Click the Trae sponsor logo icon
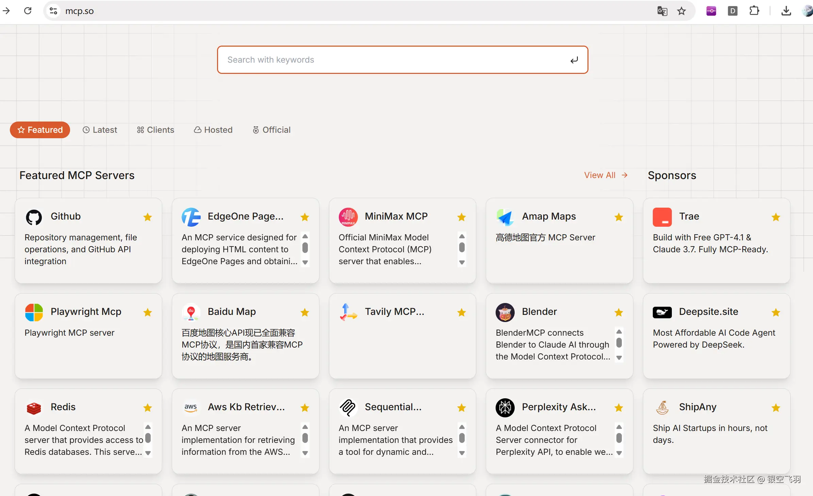The width and height of the screenshot is (813, 496). click(662, 217)
